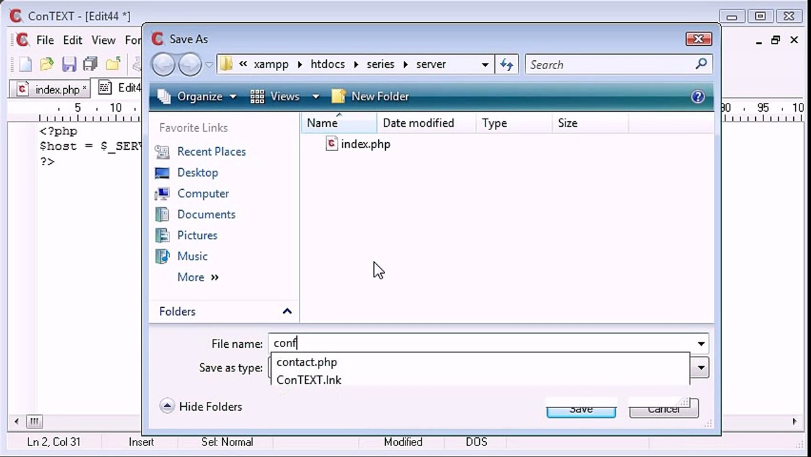811x457 pixels.
Task: Click the New file icon in ConTEXT toolbar
Action: (x=25, y=64)
